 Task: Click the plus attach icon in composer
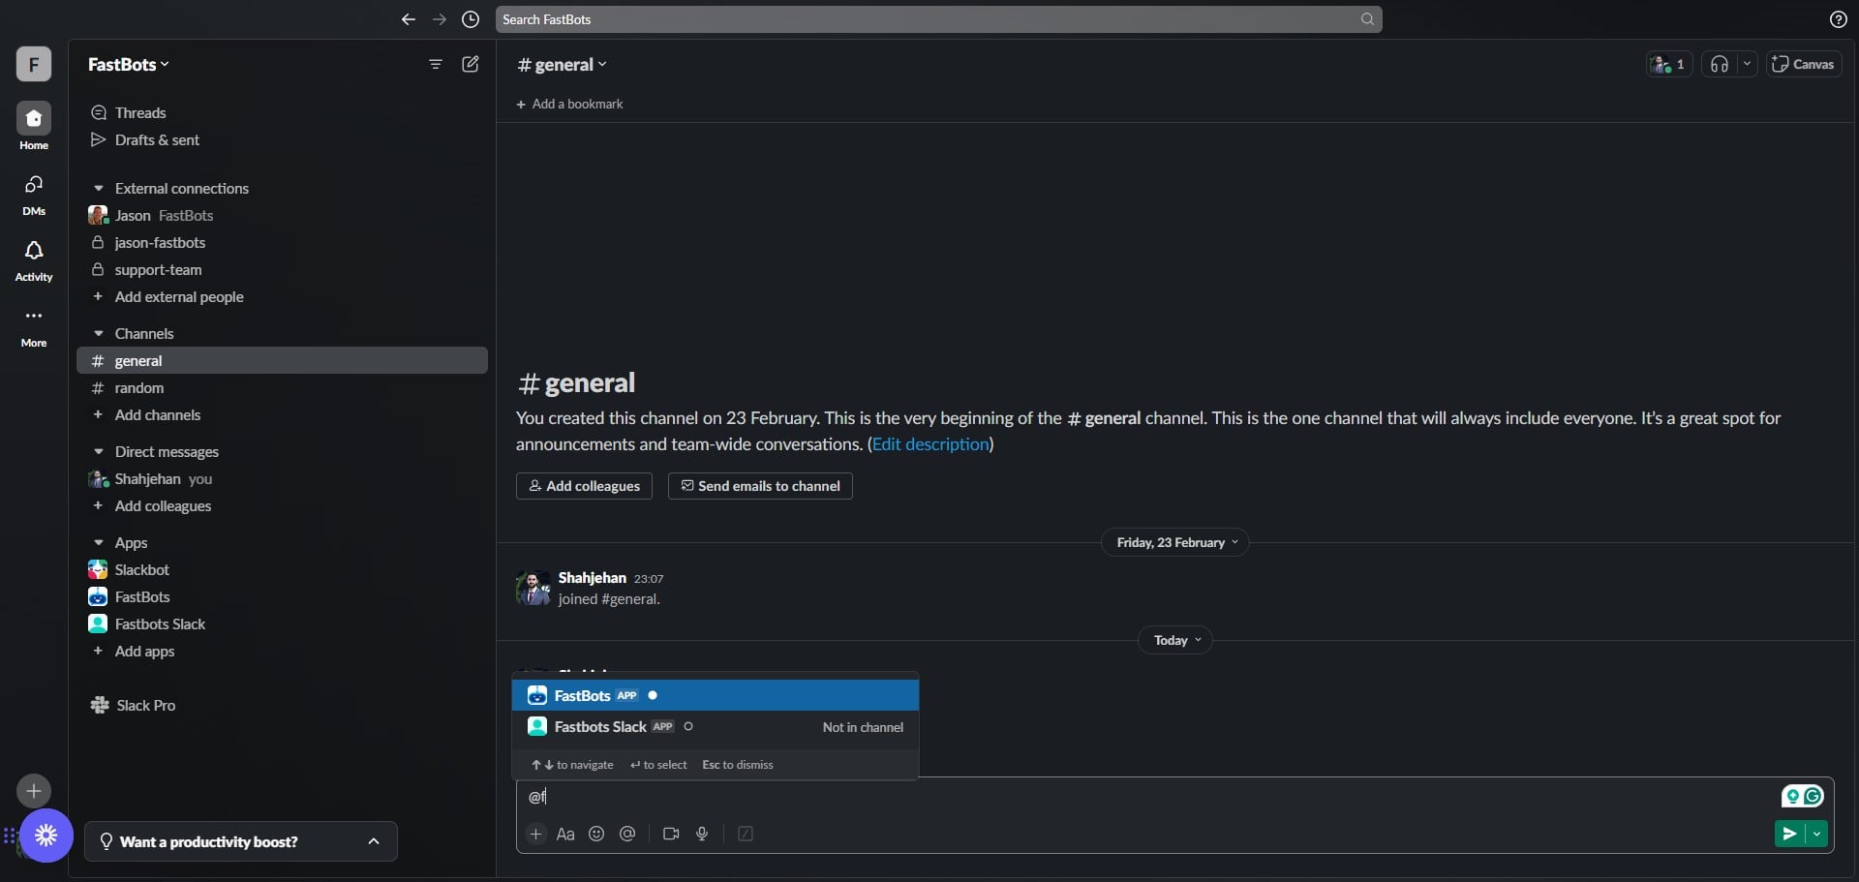pyautogui.click(x=535, y=834)
